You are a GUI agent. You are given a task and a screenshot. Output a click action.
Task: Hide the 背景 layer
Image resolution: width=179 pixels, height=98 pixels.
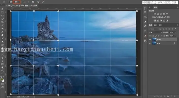(150, 43)
